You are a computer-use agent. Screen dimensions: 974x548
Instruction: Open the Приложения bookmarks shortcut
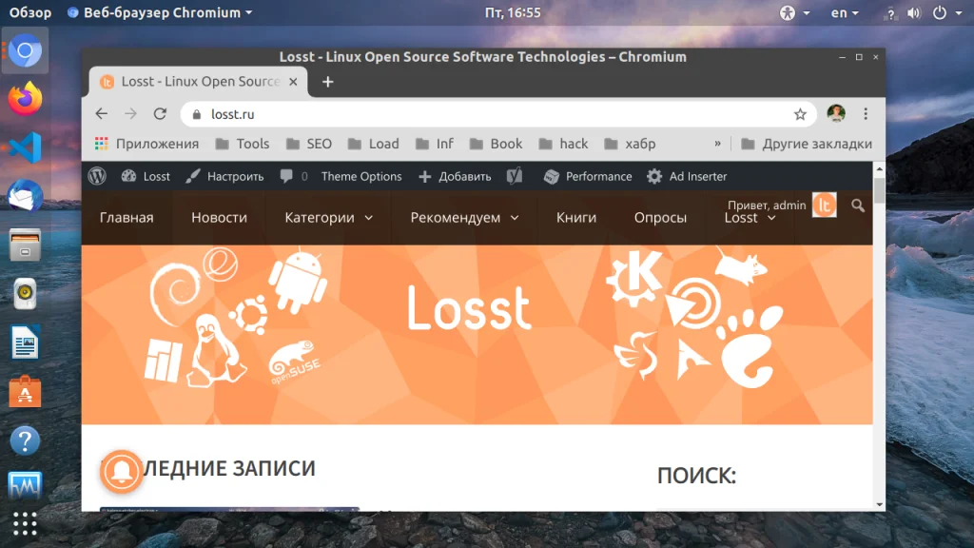[x=146, y=144]
